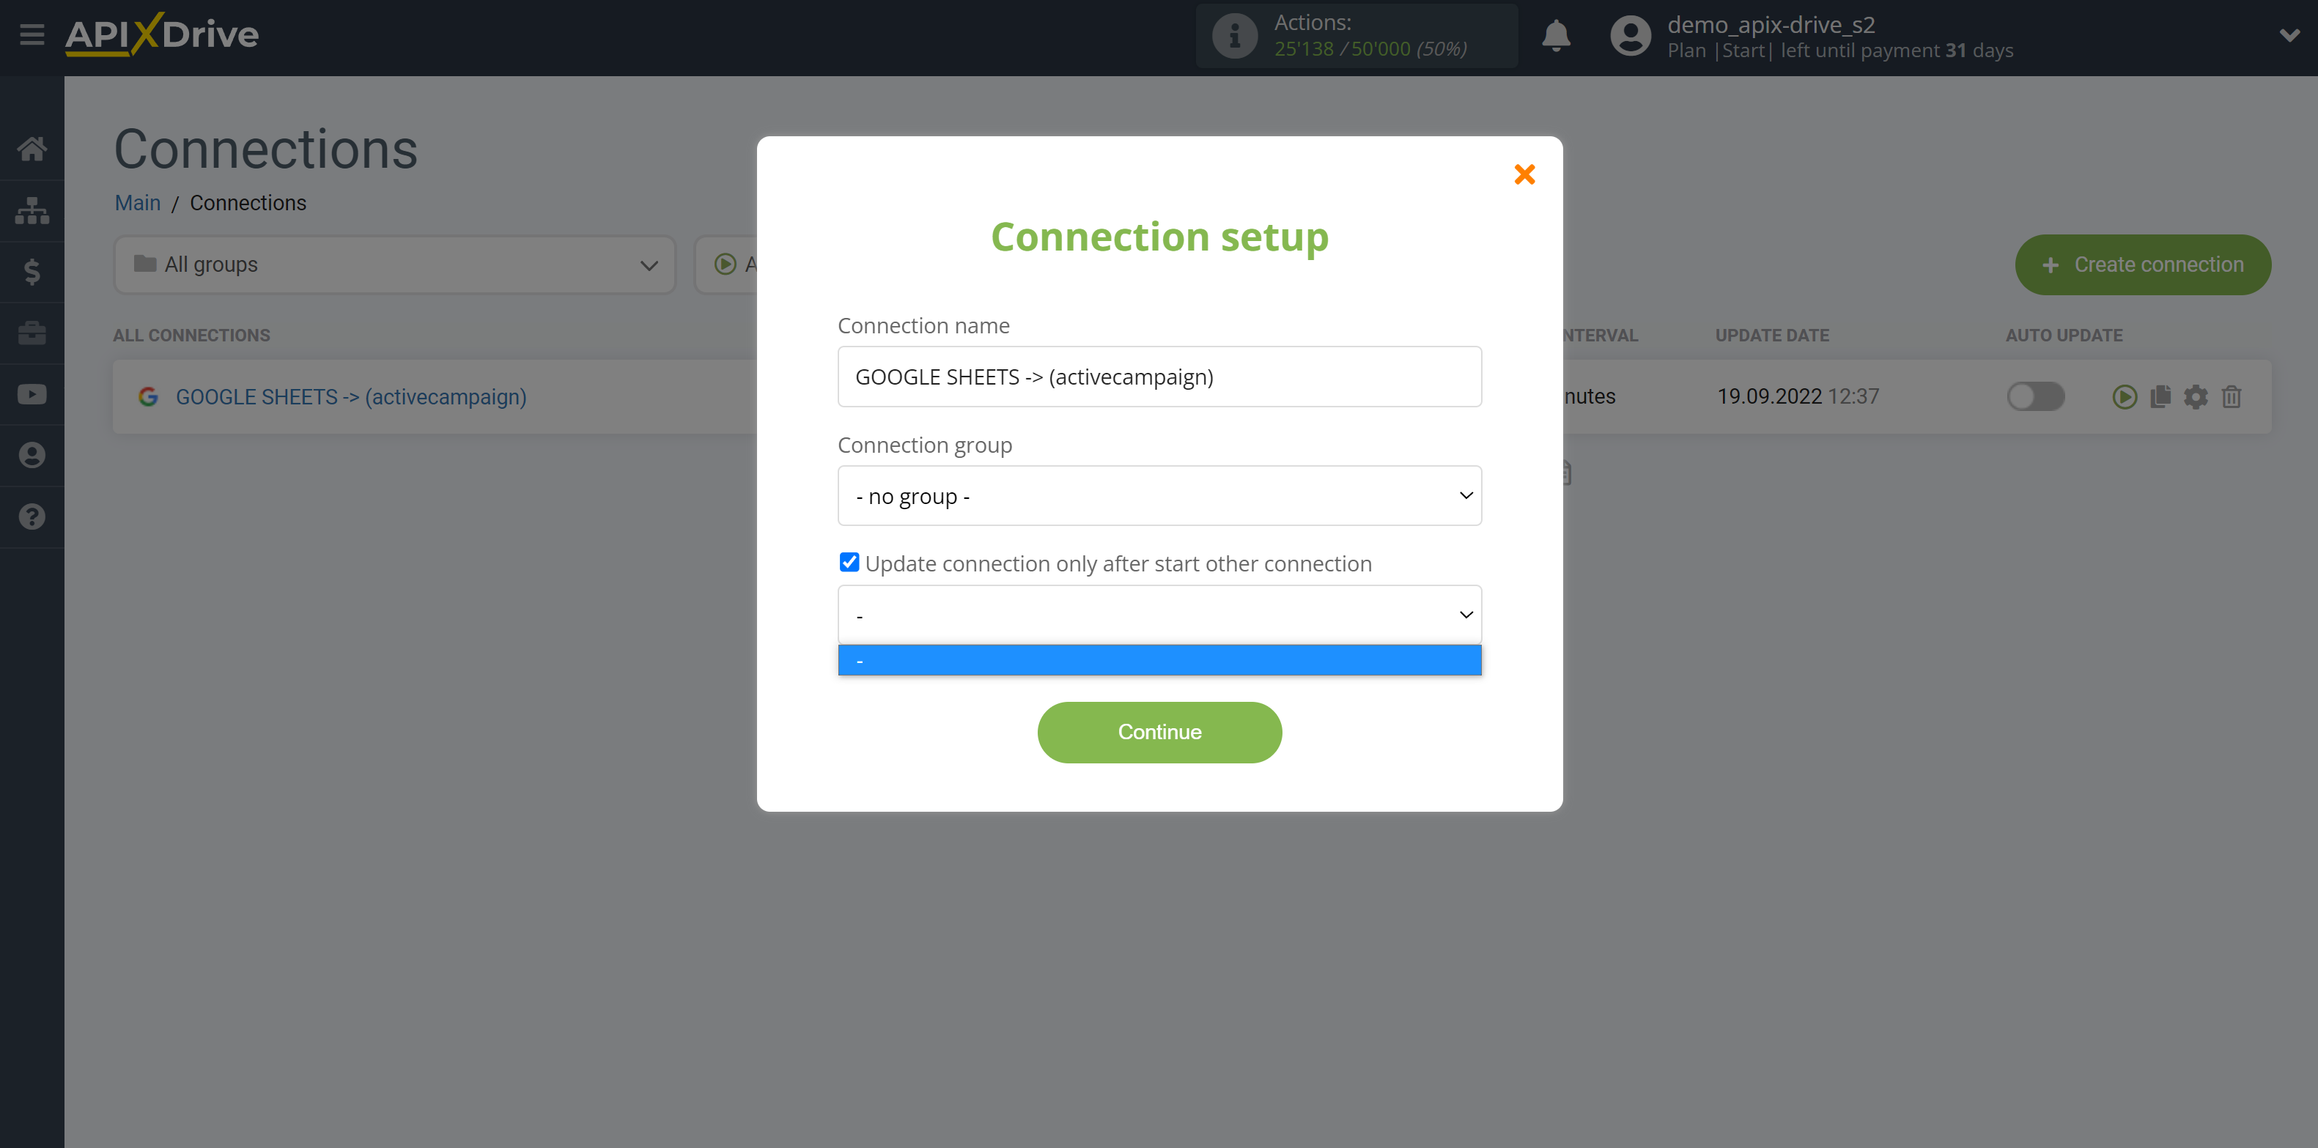Click the GOOGLE SHEETS connection link

coord(352,394)
